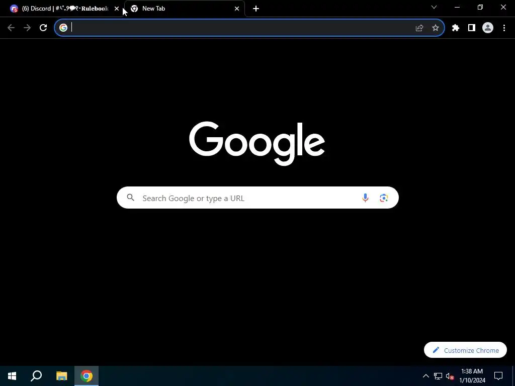The height and width of the screenshot is (386, 515).
Task: Select the New Tab tab
Action: click(x=185, y=9)
